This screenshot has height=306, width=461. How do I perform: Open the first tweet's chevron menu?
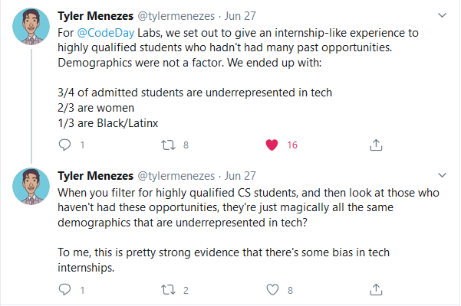pos(442,15)
